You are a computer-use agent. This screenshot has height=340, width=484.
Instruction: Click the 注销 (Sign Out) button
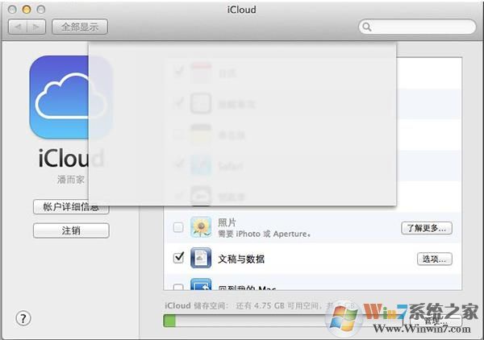[71, 230]
